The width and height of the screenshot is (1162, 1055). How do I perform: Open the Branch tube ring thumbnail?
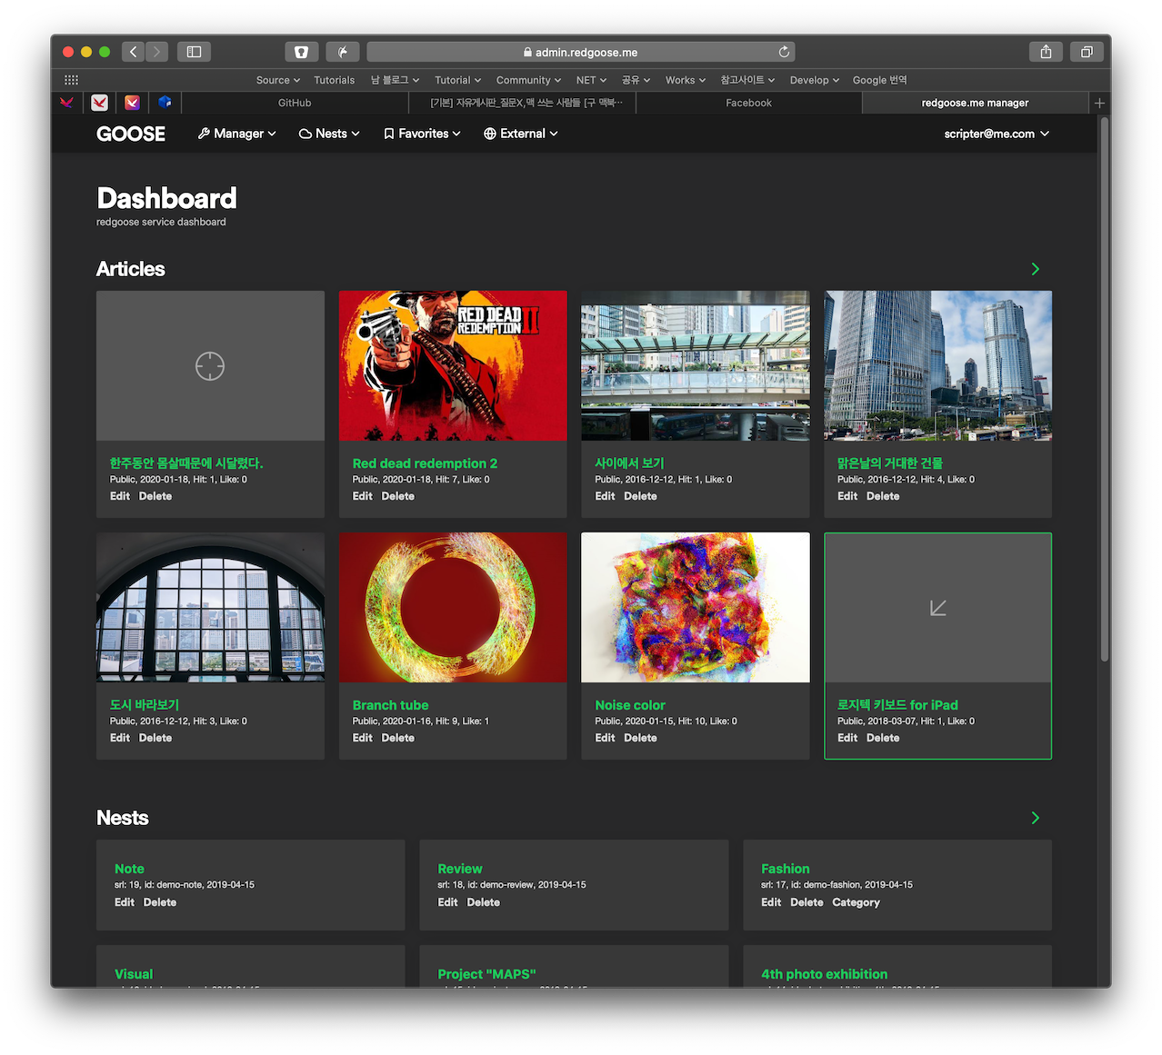coord(453,607)
